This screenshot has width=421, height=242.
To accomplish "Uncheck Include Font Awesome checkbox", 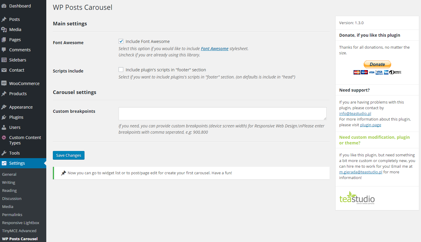I will 121,41.
